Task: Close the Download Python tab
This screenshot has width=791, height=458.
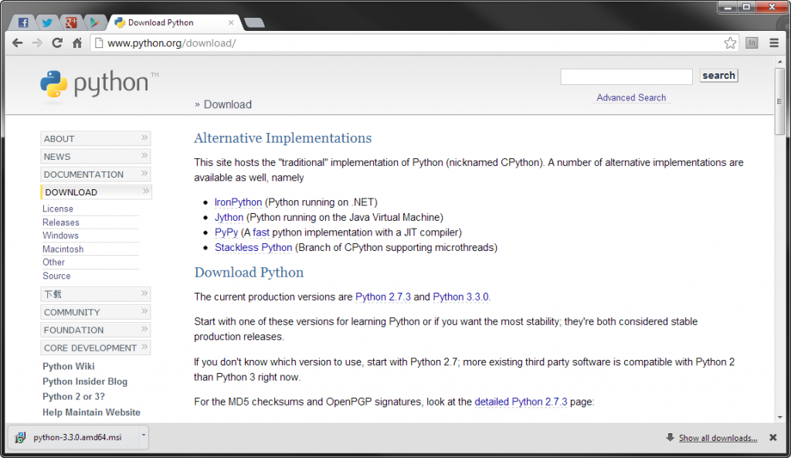Action: pyautogui.click(x=231, y=22)
